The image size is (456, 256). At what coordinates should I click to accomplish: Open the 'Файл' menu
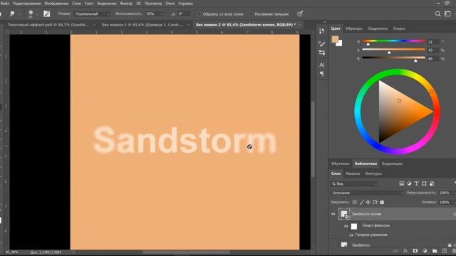[5, 4]
